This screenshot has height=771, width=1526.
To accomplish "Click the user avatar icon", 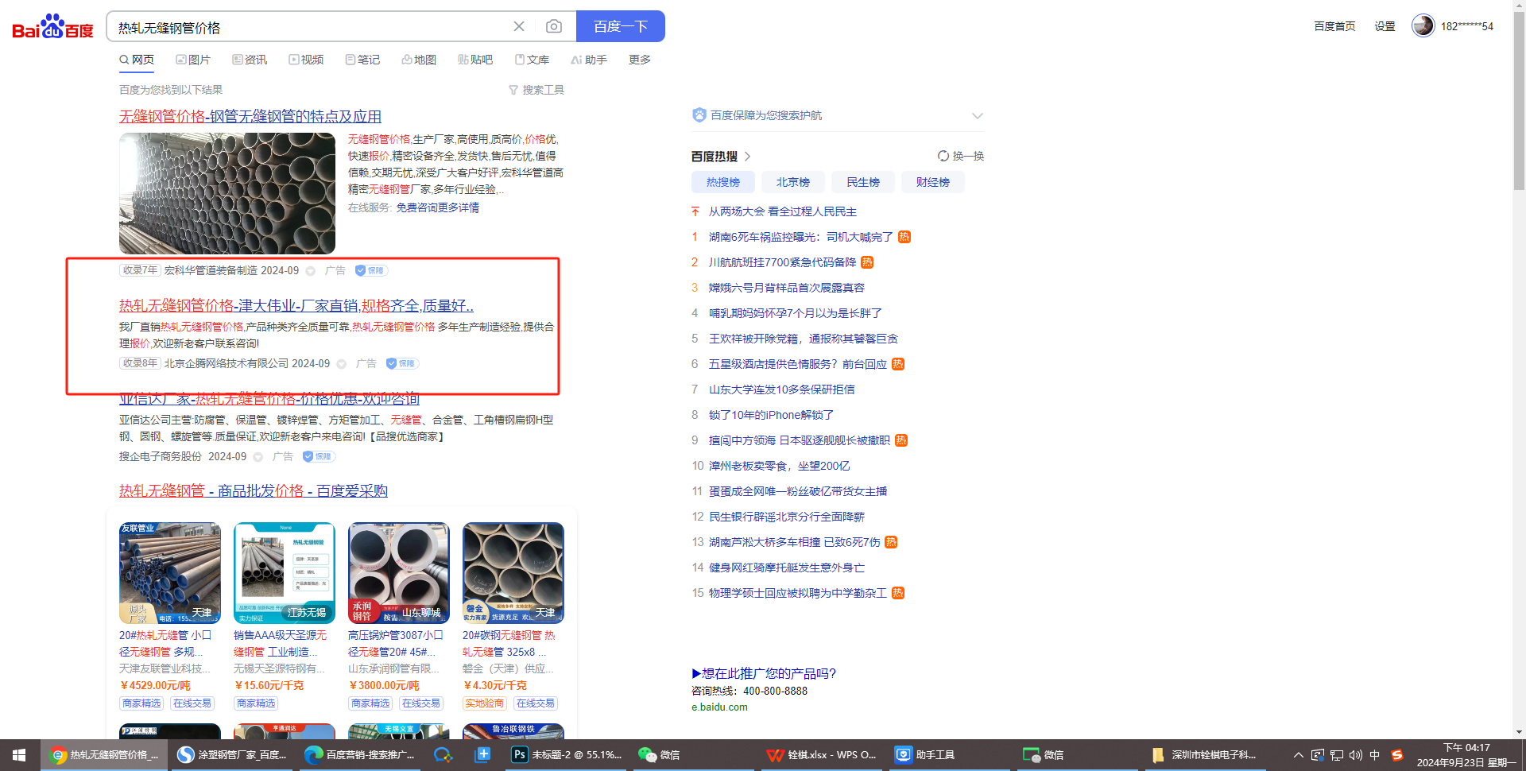I will (x=1423, y=25).
